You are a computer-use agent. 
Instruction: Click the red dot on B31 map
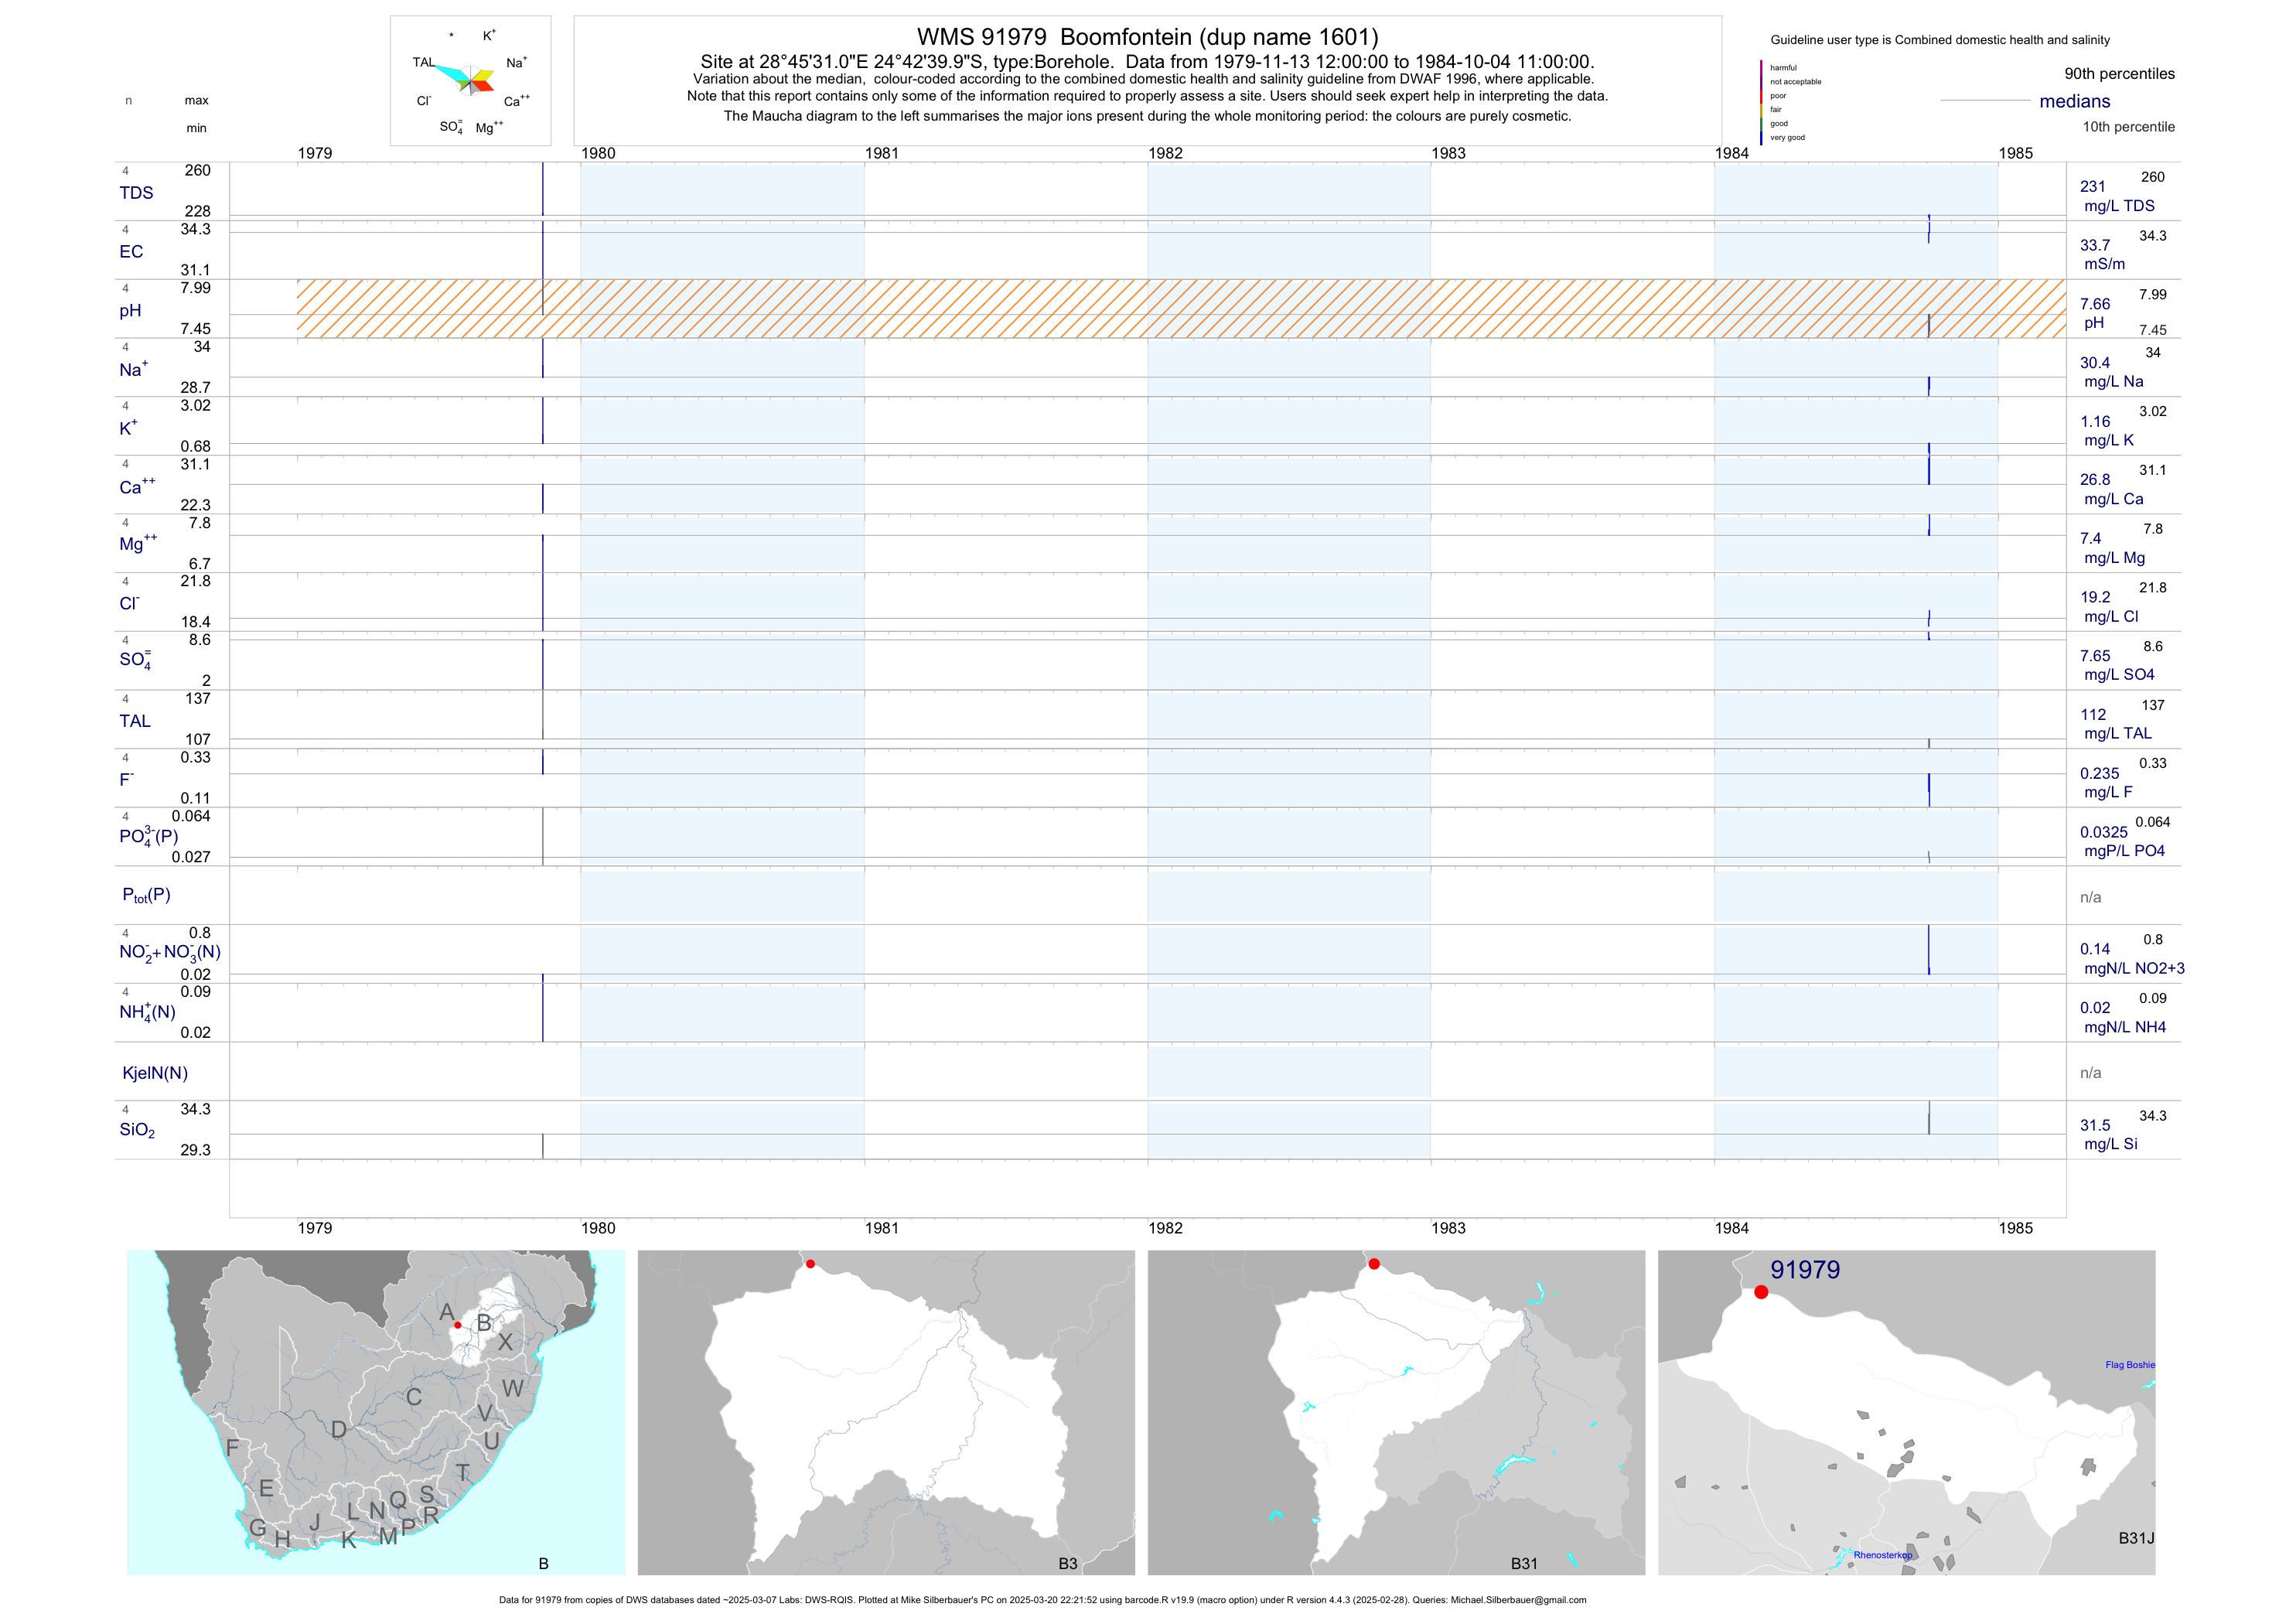coord(1374,1264)
